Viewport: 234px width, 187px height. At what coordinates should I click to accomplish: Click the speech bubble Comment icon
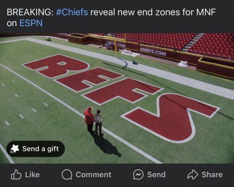(x=67, y=174)
